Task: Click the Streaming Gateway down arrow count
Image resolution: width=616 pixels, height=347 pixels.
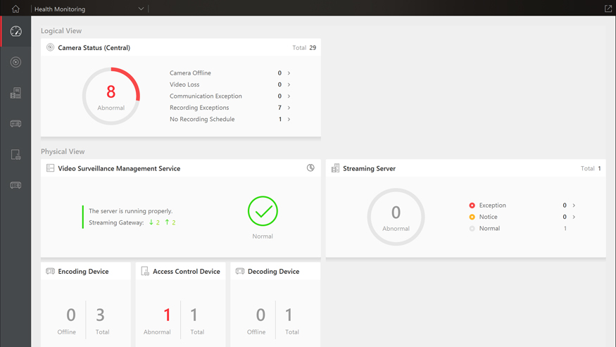Action: click(154, 222)
